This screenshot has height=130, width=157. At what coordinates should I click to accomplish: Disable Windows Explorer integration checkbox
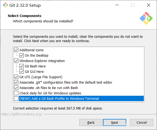coord(16,61)
